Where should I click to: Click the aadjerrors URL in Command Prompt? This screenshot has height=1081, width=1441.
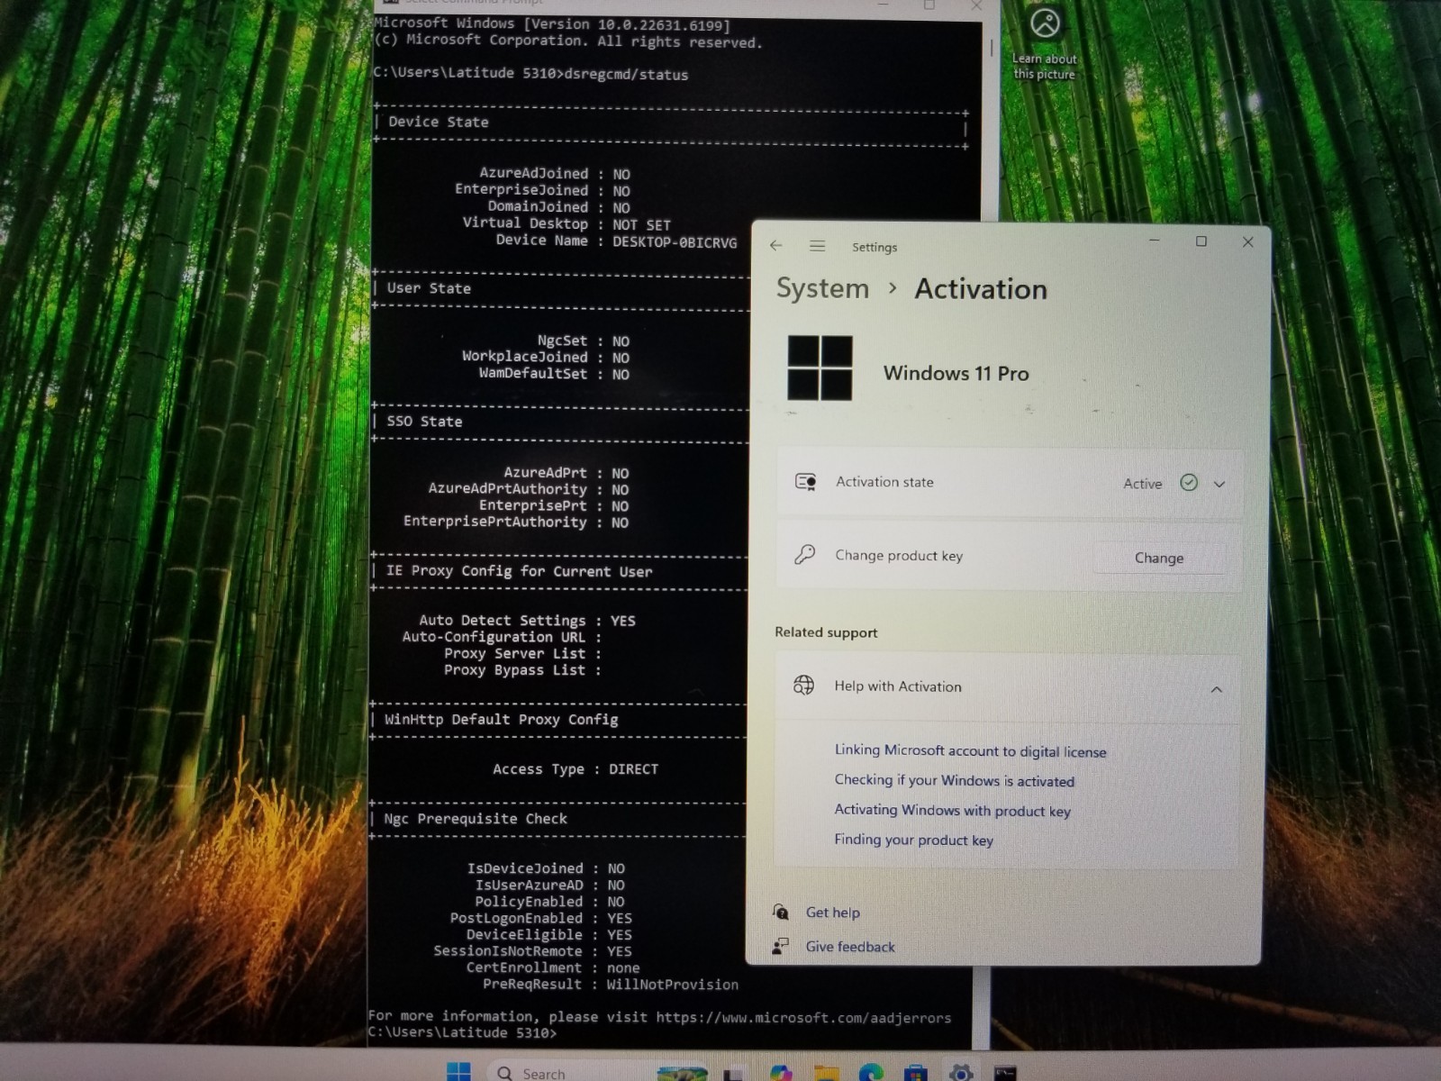coord(803,1017)
